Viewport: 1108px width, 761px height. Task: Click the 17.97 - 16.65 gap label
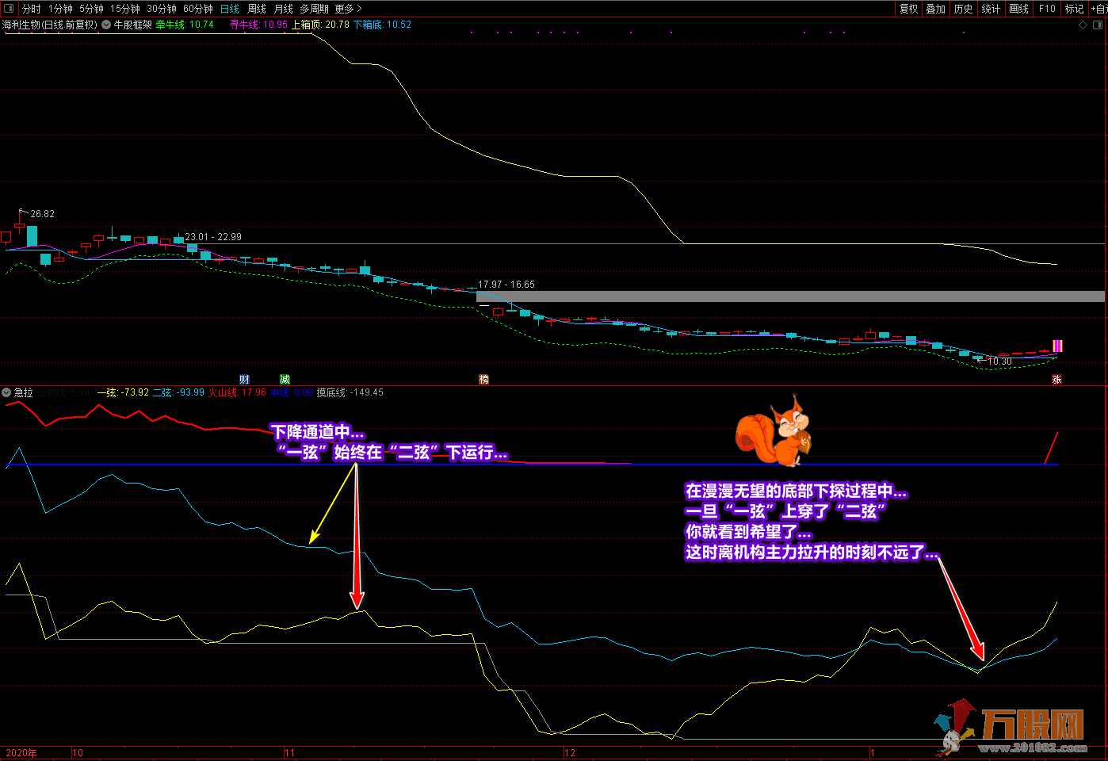click(x=506, y=285)
